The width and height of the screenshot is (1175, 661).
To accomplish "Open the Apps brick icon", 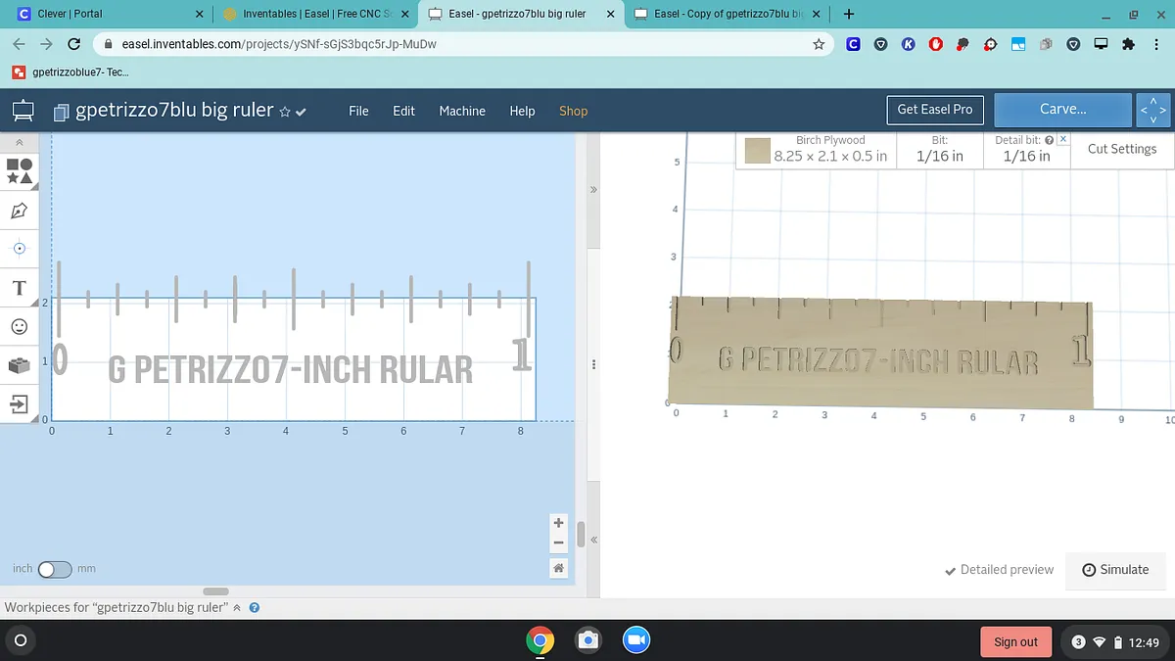I will click(20, 365).
